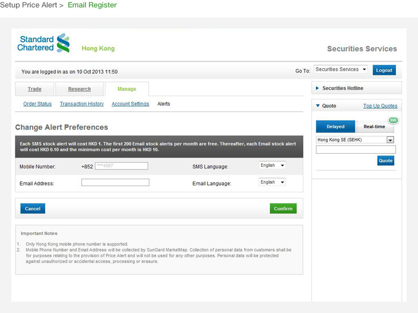
Task: Open the Order Status submenu
Action: click(37, 104)
